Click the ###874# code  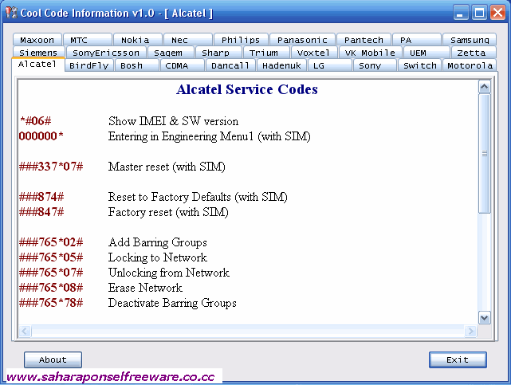tap(41, 197)
